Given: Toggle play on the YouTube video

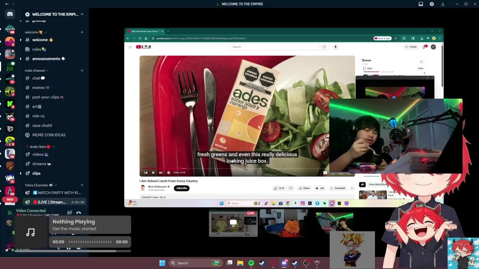Looking at the screenshot, I should click(153, 173).
